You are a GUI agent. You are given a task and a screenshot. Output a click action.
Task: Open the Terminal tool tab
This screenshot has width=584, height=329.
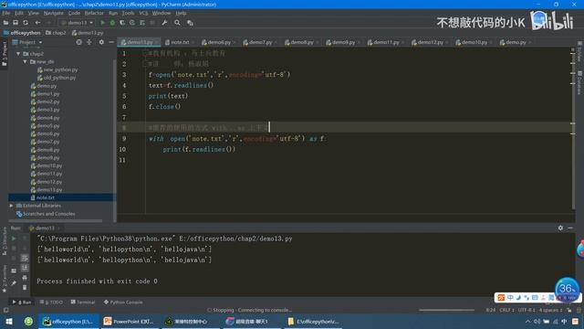coord(83,302)
